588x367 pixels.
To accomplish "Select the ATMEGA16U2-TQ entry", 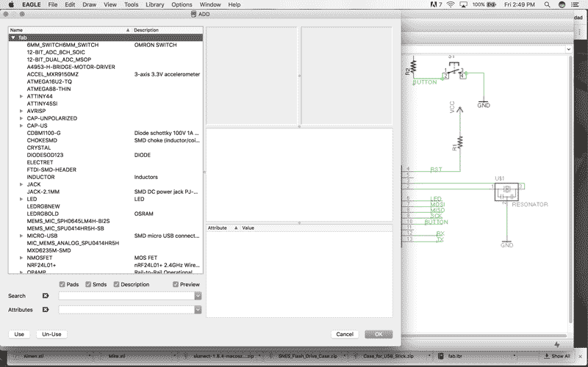I will point(49,81).
